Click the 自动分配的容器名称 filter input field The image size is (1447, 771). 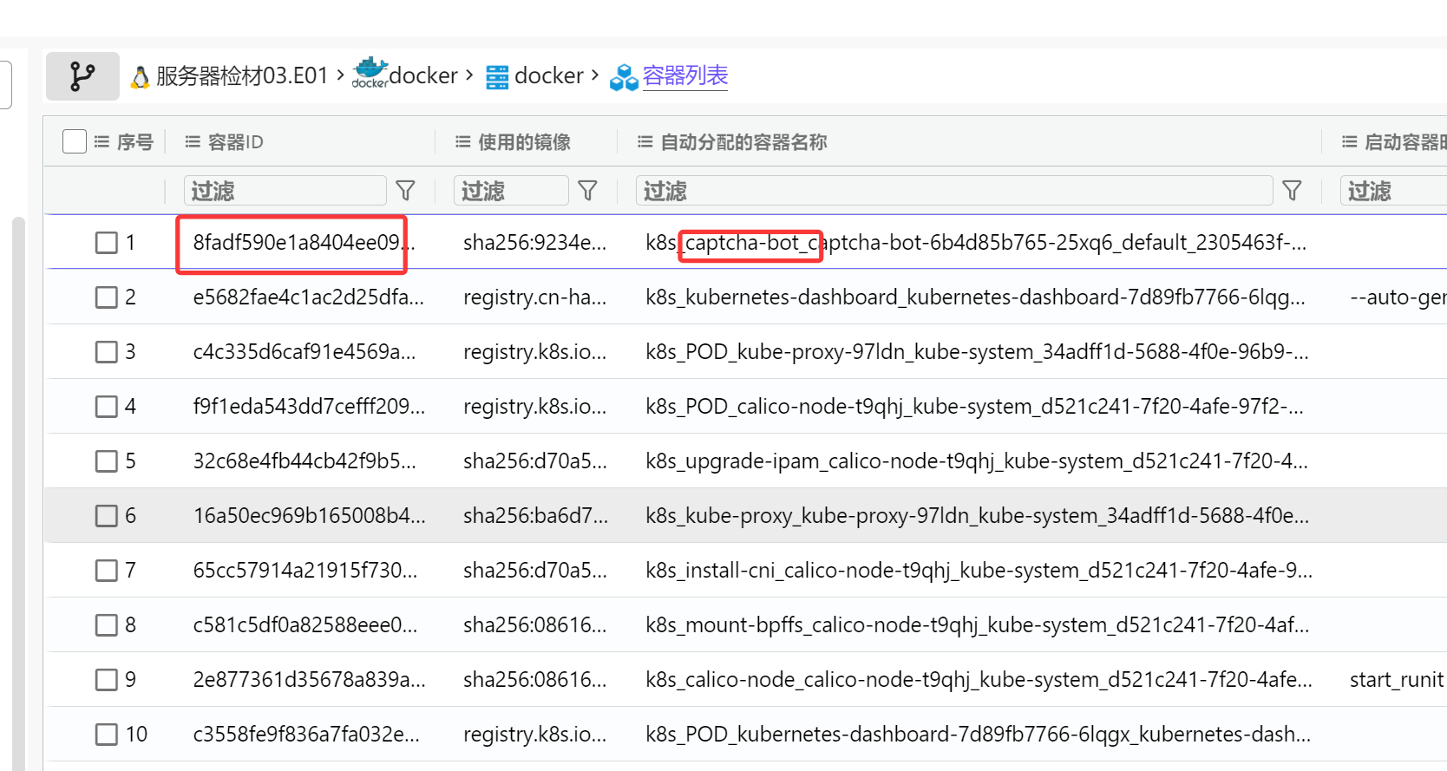tap(954, 190)
